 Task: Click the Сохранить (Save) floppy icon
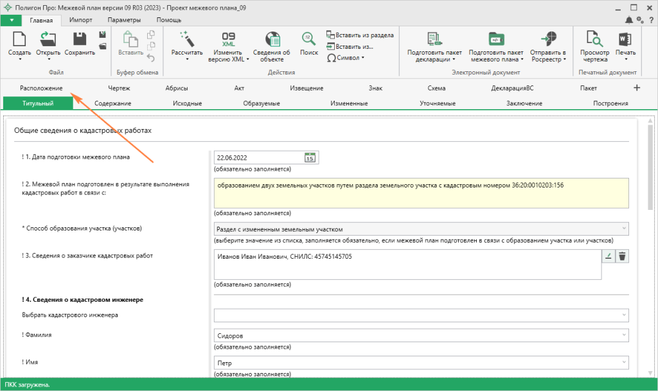pos(80,39)
